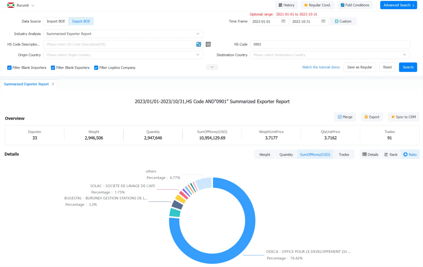Select SumOfMoney(USD) metric tab
This screenshot has width=423, height=267.
click(x=315, y=155)
